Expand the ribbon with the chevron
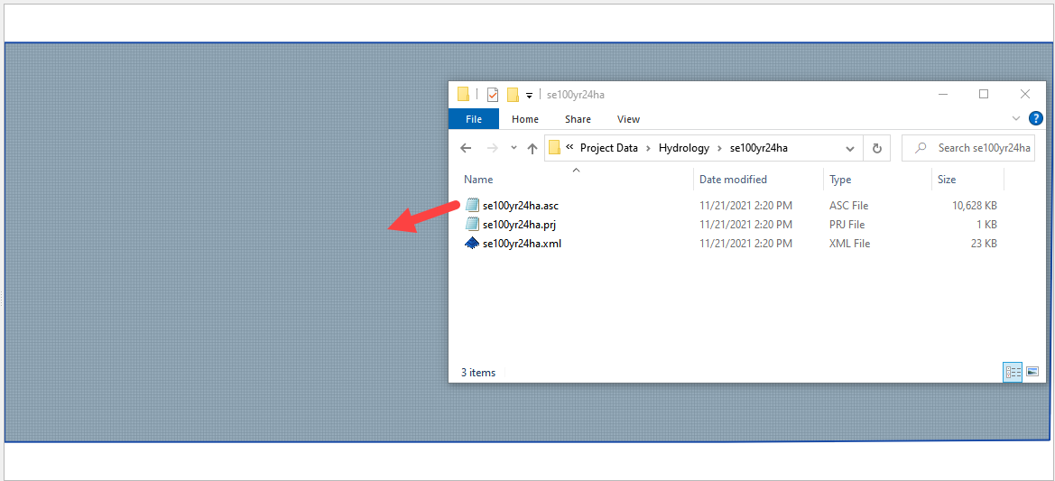The image size is (1055, 481). (1015, 118)
